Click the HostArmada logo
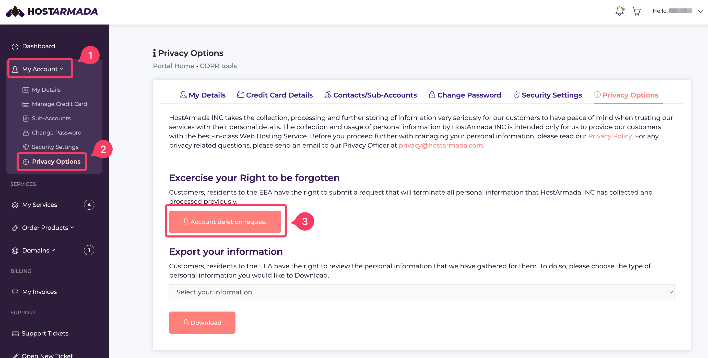 [x=52, y=11]
